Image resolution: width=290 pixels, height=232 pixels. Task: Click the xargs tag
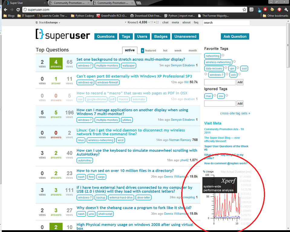pyautogui.click(x=101, y=177)
